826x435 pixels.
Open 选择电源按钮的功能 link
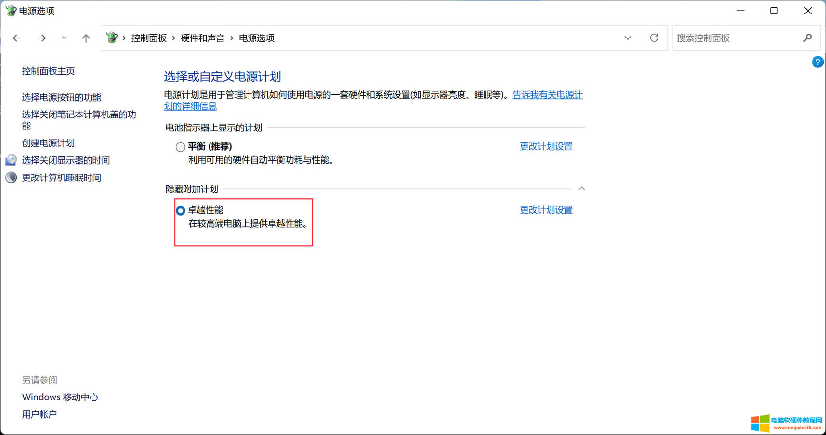[62, 97]
